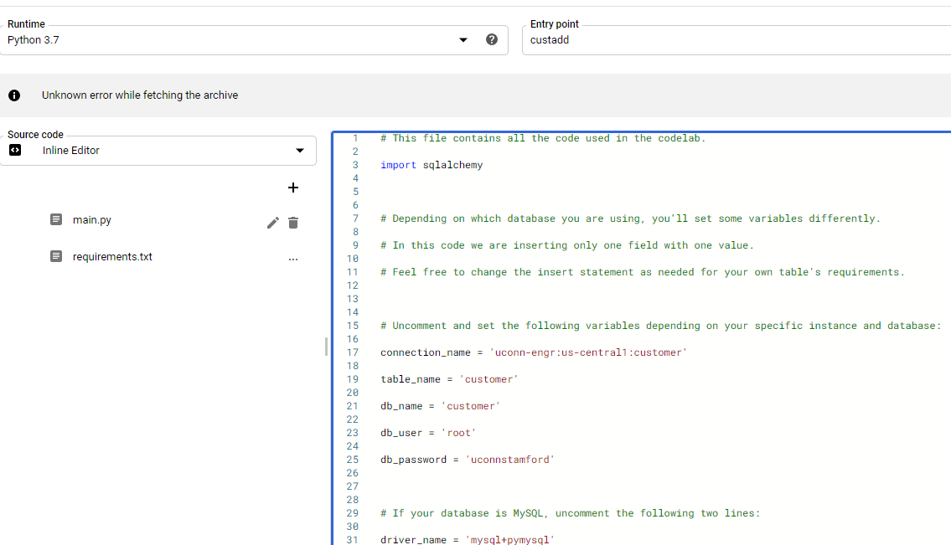This screenshot has width=951, height=545.
Task: Click the code icon in Source code selector
Action: pyautogui.click(x=15, y=151)
